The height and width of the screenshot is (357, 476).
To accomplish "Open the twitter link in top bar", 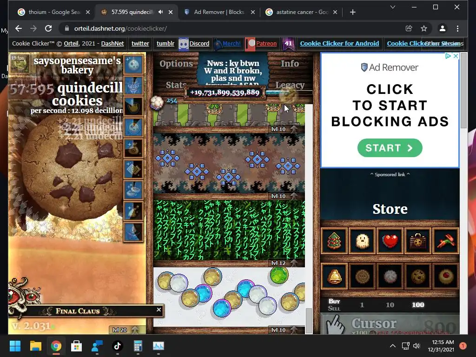I will tap(140, 43).
